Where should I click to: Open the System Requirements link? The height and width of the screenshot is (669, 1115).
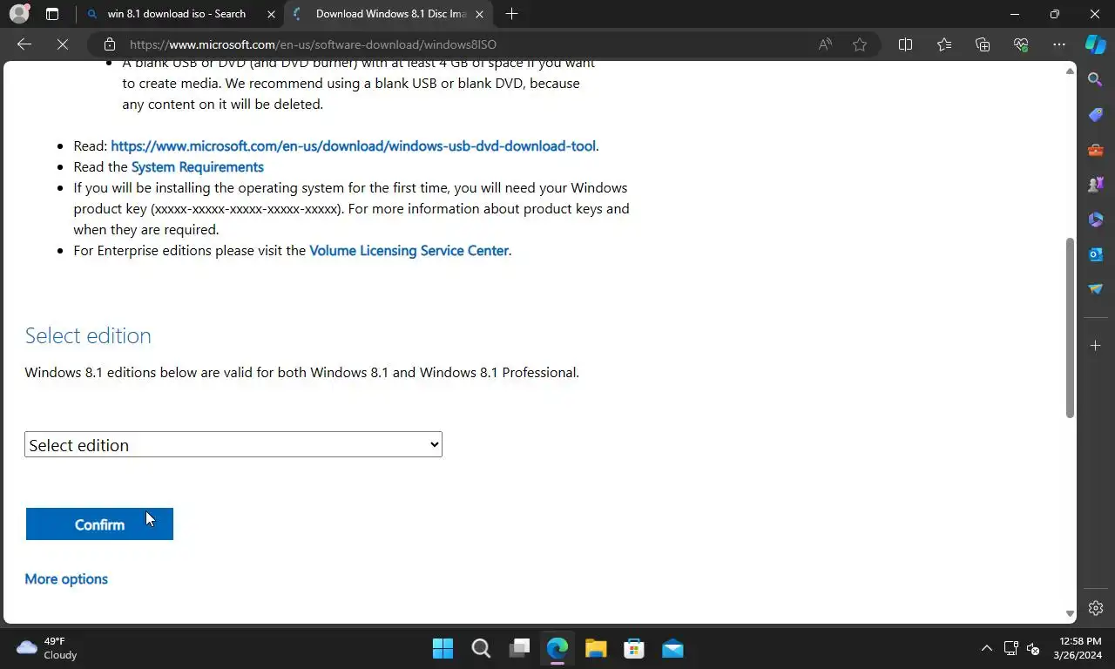coord(198,167)
